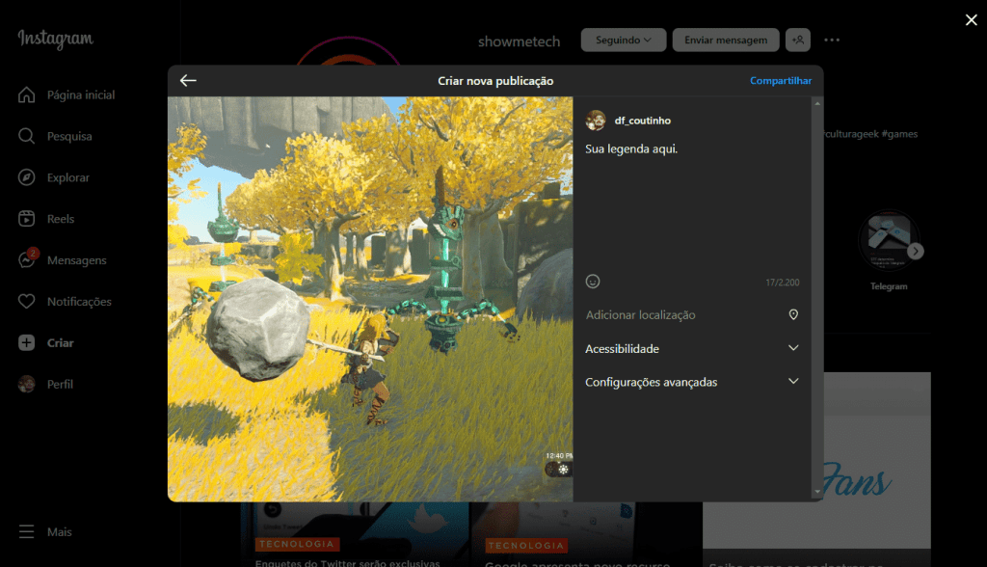987x567 pixels.
Task: Edit the caption text "Sua legenda aqui."
Action: (631, 149)
